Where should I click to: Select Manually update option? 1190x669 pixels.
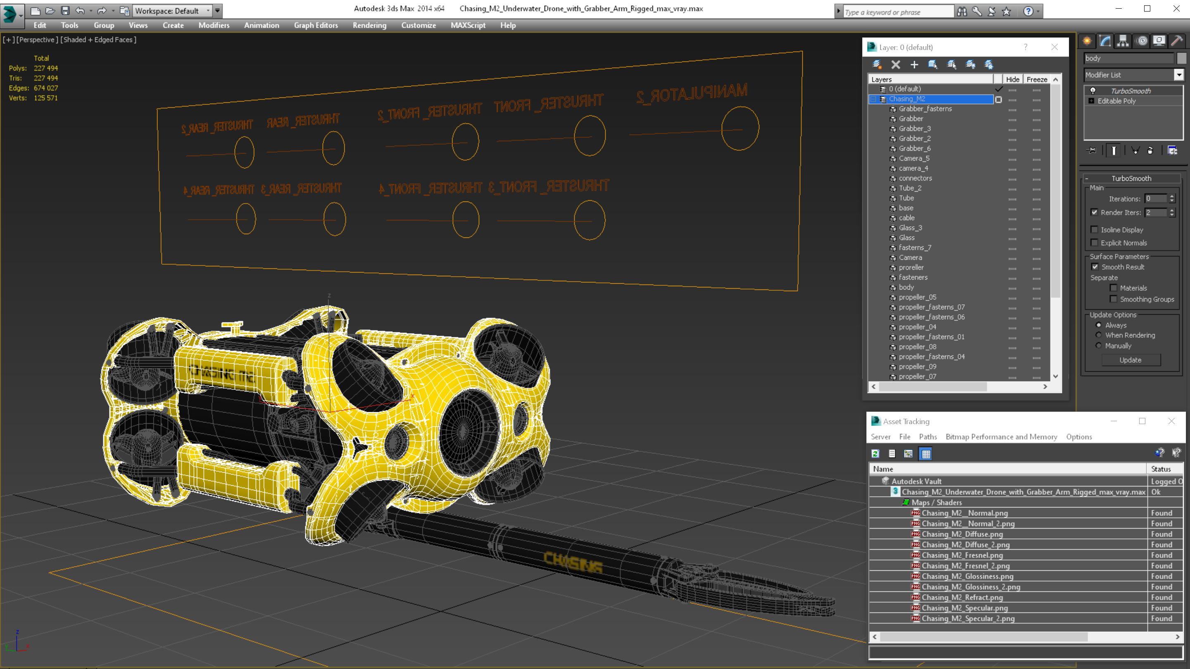1099,346
